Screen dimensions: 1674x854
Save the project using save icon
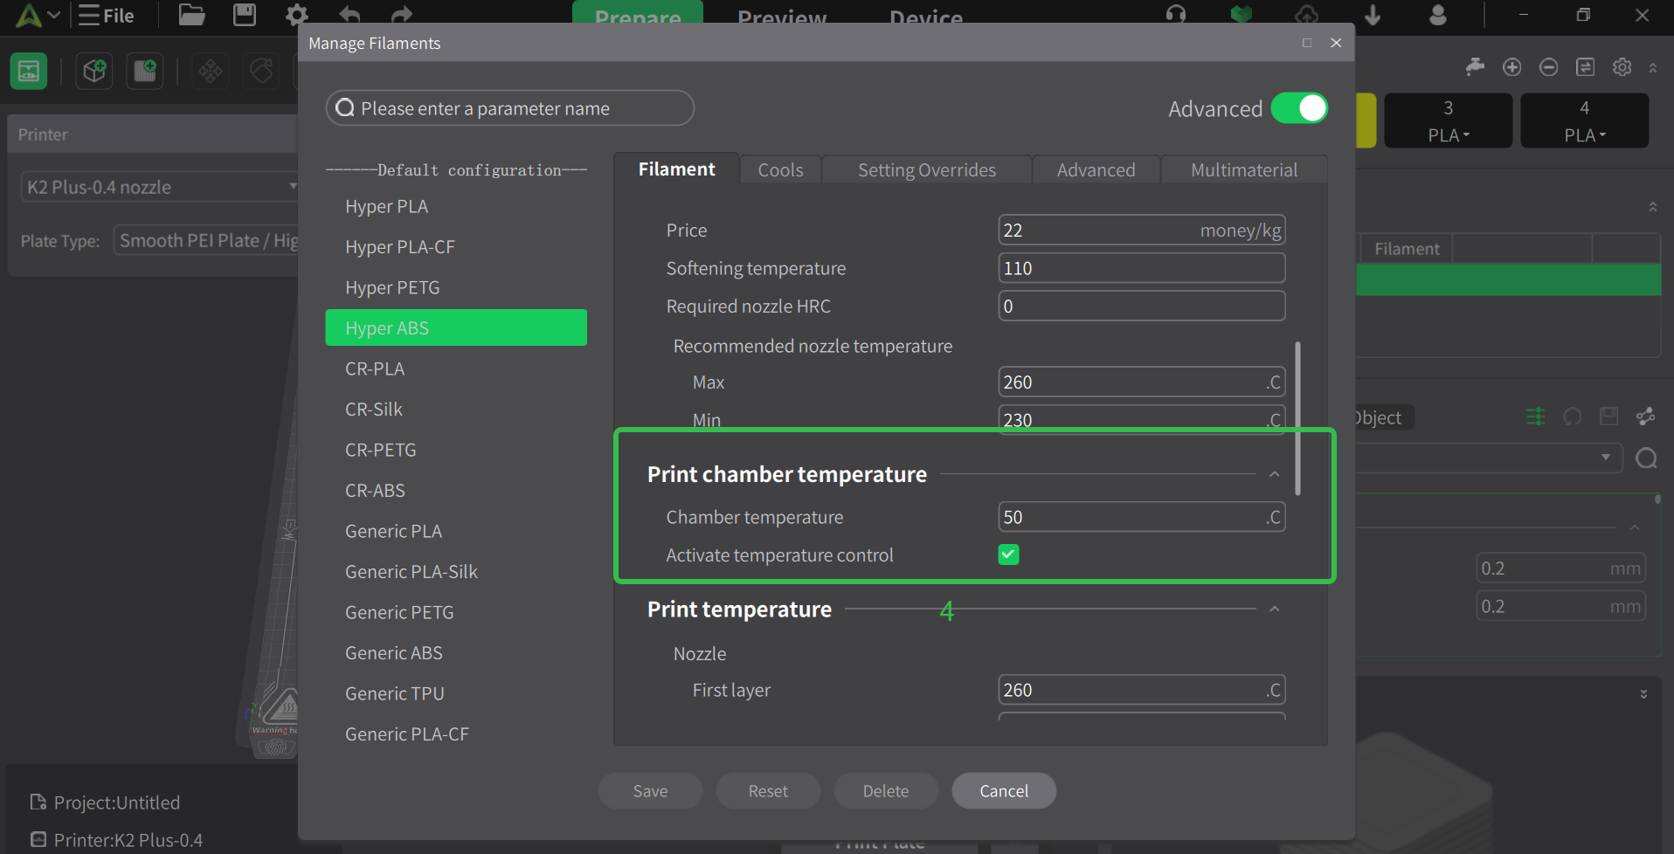244,15
